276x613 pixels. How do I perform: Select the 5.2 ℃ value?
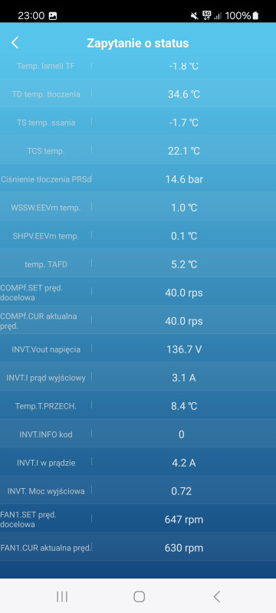[x=184, y=264]
